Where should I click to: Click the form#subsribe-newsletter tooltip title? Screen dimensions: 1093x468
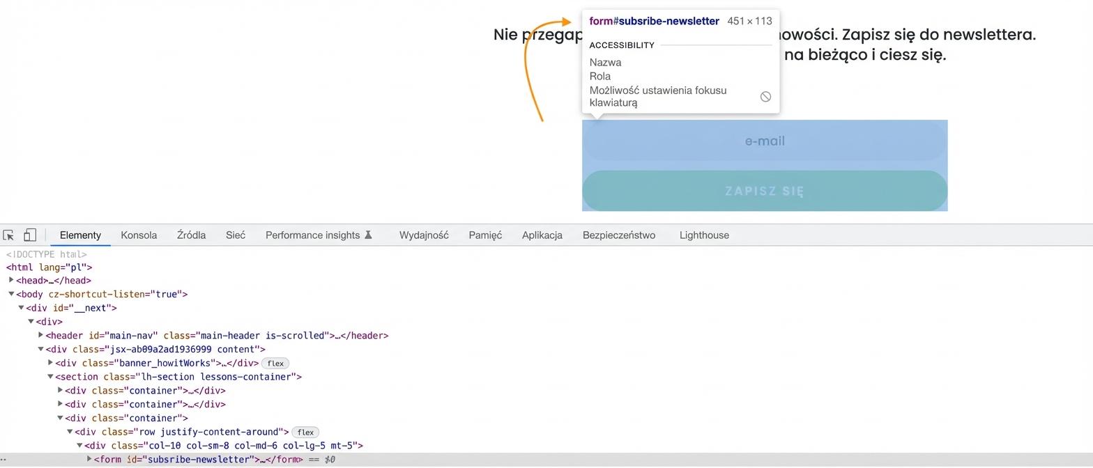point(654,21)
